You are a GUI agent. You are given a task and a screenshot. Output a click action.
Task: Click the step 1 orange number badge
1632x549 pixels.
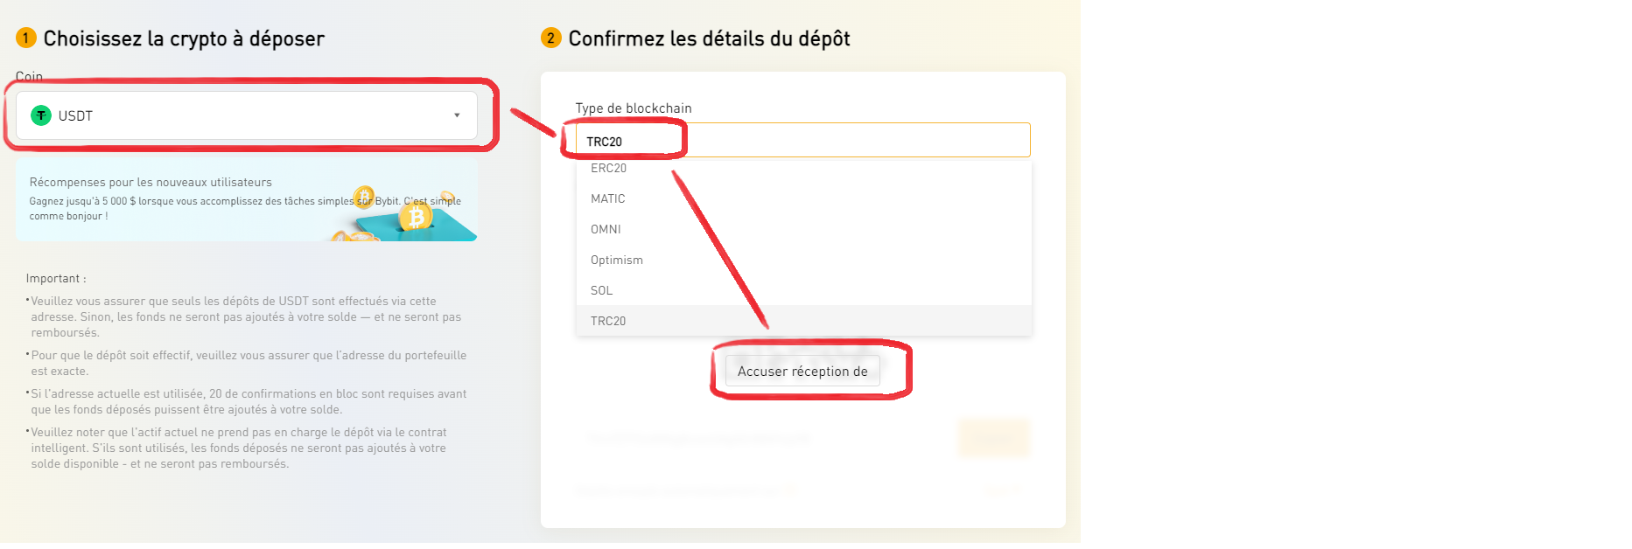click(x=26, y=38)
